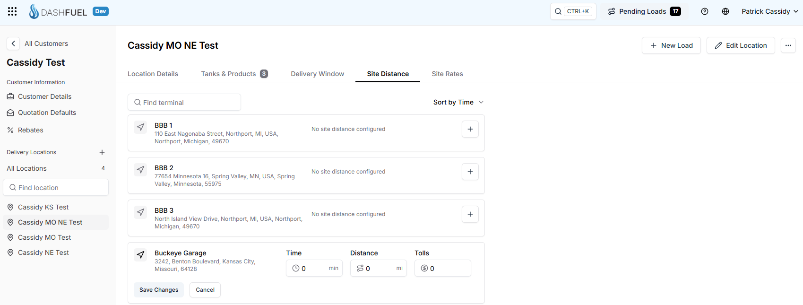Click the back arrow beside All Customers

pyautogui.click(x=13, y=44)
